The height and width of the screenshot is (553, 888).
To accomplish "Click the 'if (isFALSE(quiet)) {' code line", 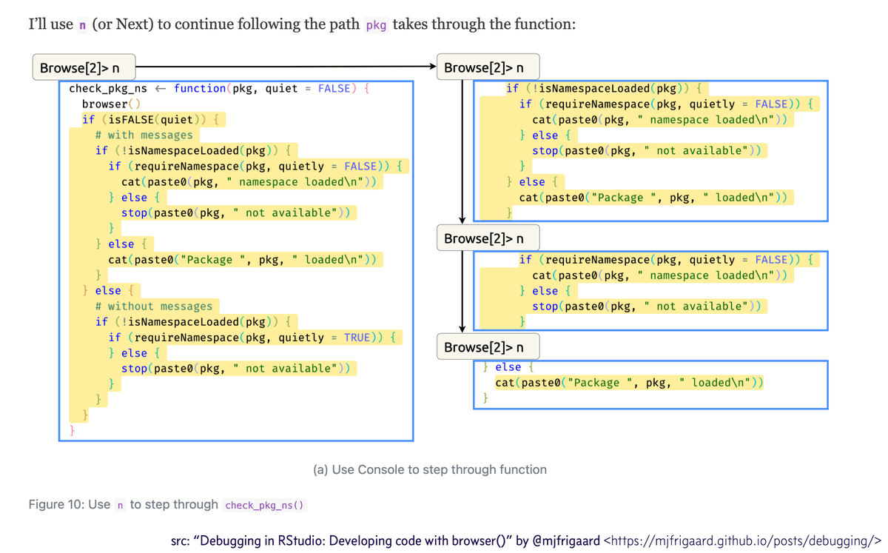I will pyautogui.click(x=150, y=119).
